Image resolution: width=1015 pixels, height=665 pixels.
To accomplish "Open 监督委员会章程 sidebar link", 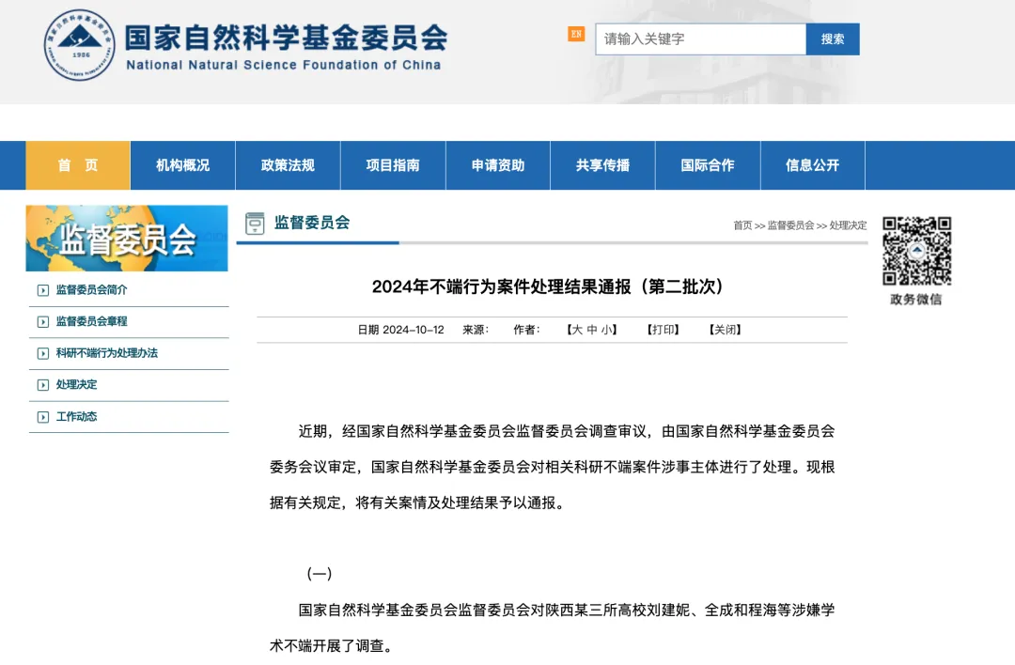I will click(91, 321).
